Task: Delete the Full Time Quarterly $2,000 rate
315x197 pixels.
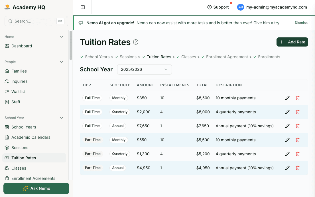Action: (298, 112)
